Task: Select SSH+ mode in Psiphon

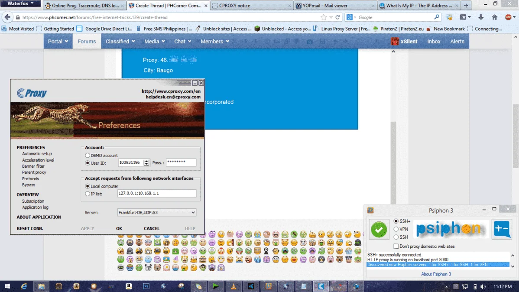Action: coord(396,221)
